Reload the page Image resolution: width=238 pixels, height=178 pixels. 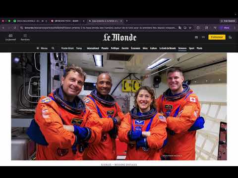(15, 28)
